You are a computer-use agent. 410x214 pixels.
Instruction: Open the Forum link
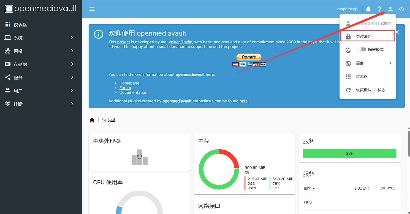(125, 88)
